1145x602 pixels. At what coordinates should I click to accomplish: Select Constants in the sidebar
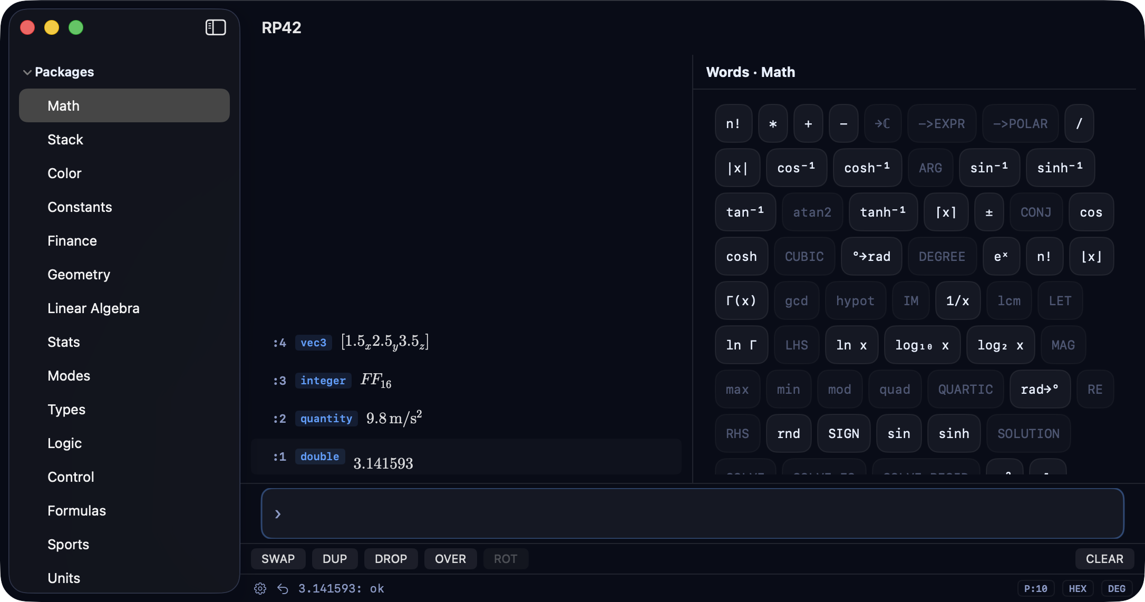[124, 207]
